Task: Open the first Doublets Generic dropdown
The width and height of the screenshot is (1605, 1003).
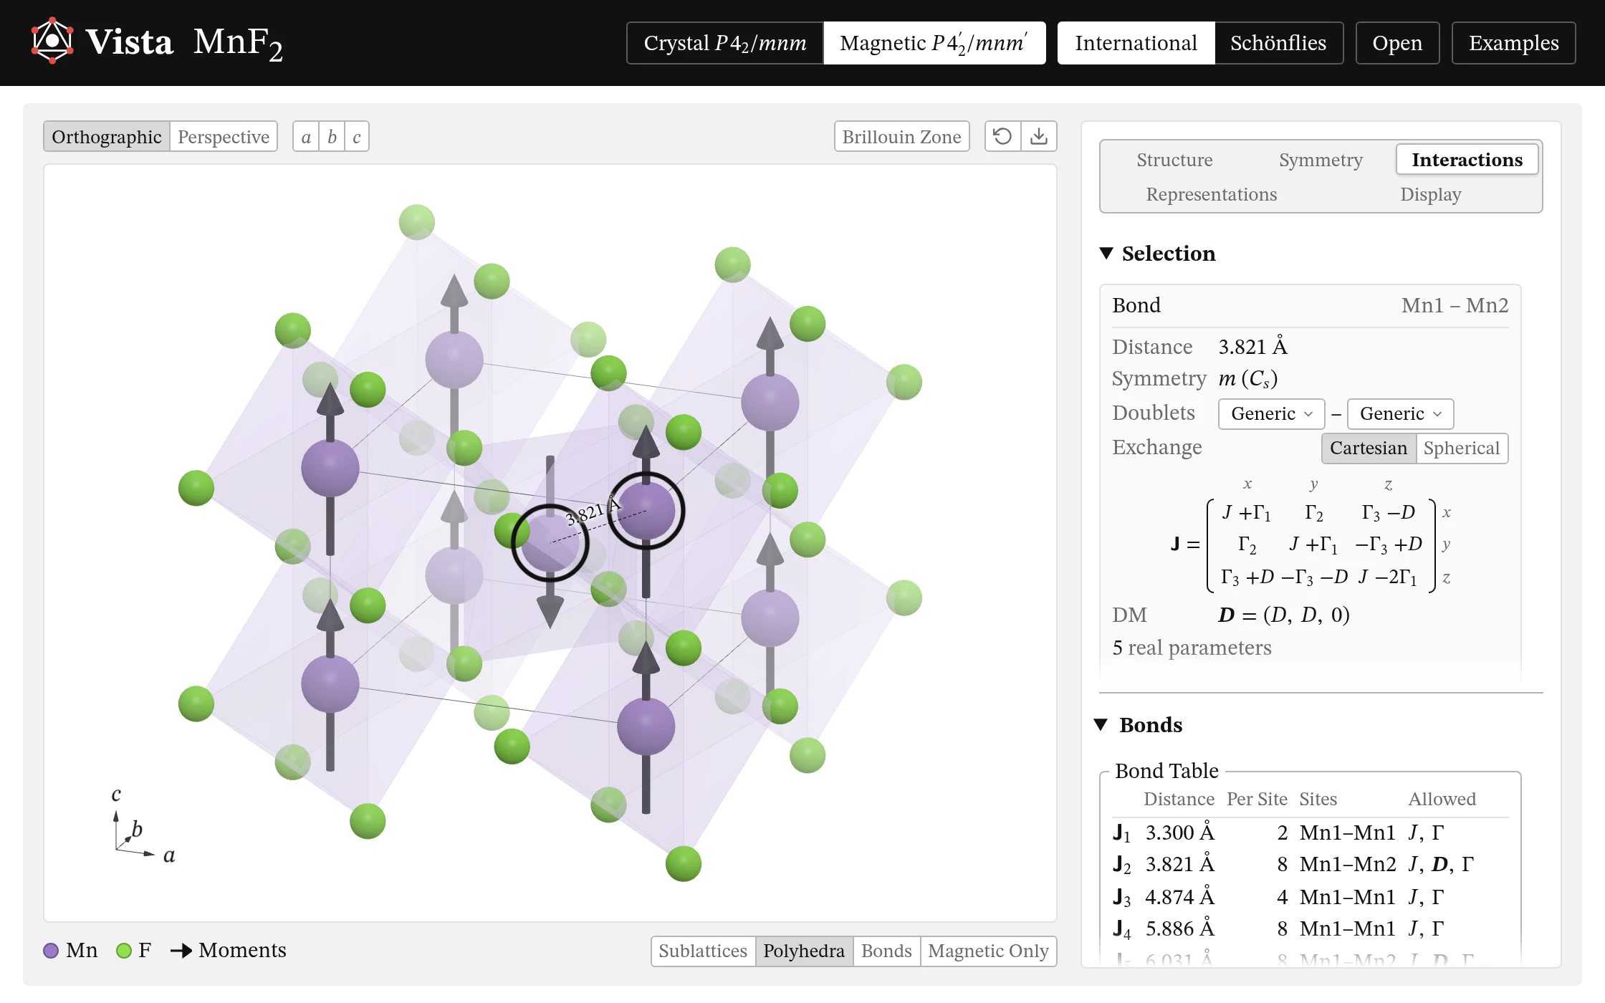Action: point(1271,413)
